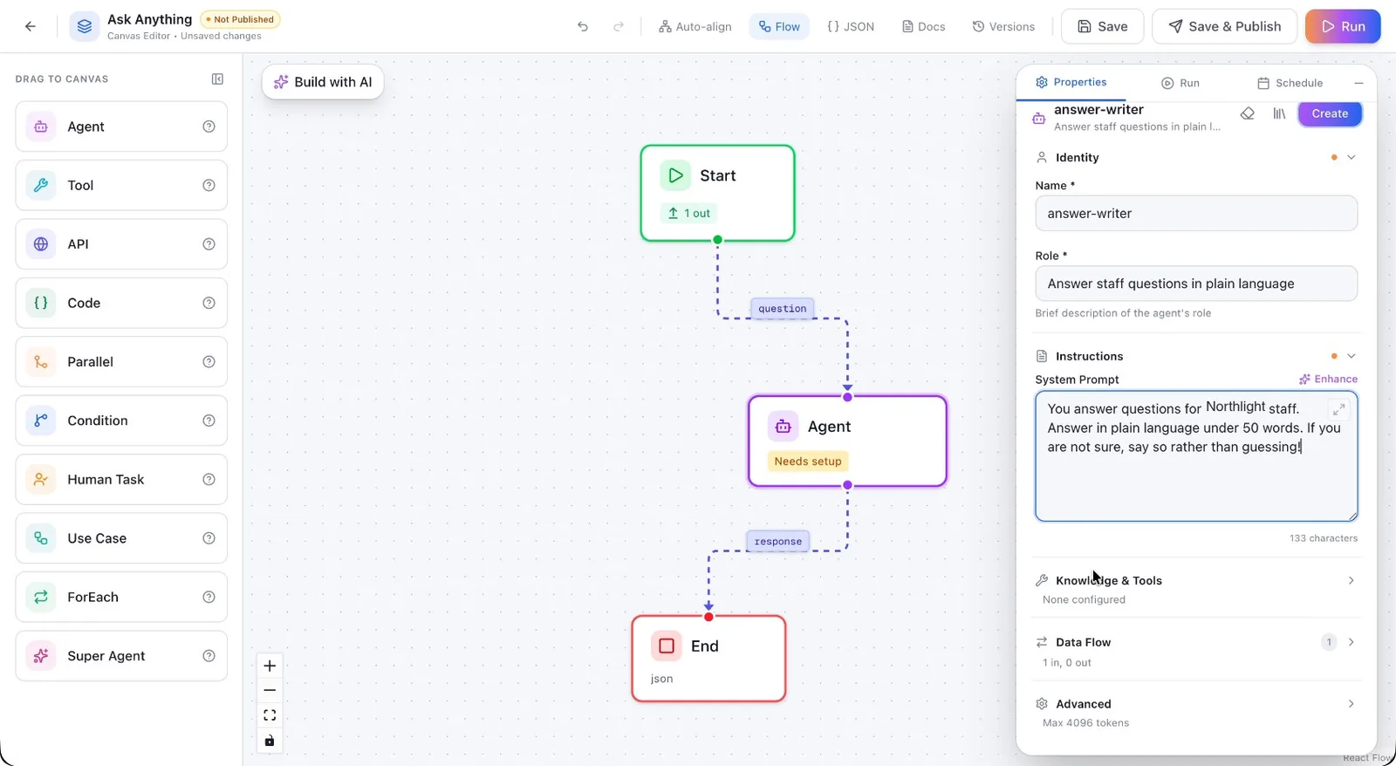Run the flow with the Run button
Image resolution: width=1396 pixels, height=766 pixels.
coord(1343,26)
